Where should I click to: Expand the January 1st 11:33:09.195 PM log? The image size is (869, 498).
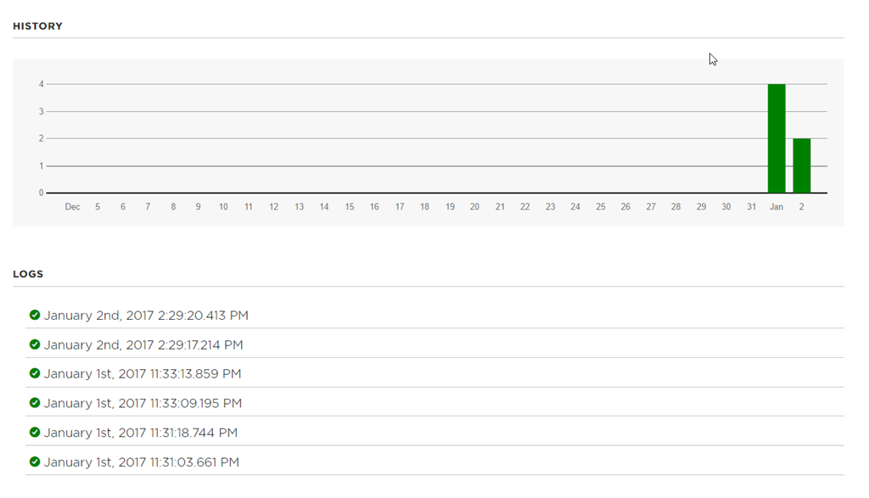click(143, 404)
